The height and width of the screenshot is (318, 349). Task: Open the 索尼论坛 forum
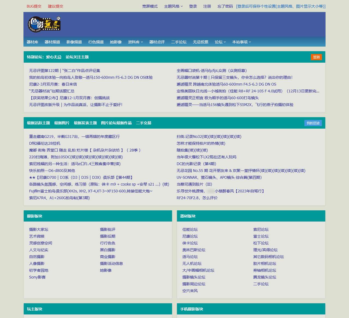pyautogui.click(x=261, y=229)
